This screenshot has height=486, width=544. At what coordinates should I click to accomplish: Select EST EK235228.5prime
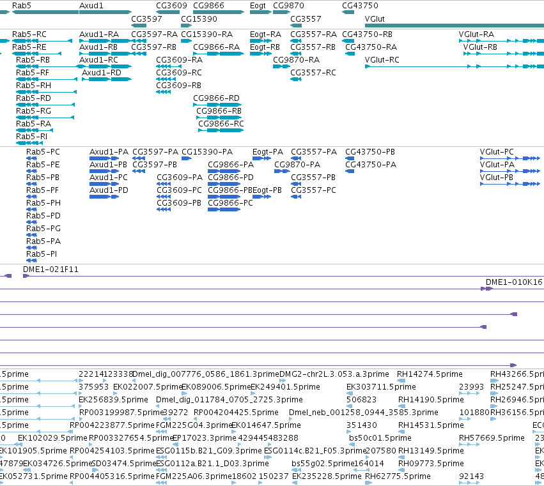[x=295, y=483]
